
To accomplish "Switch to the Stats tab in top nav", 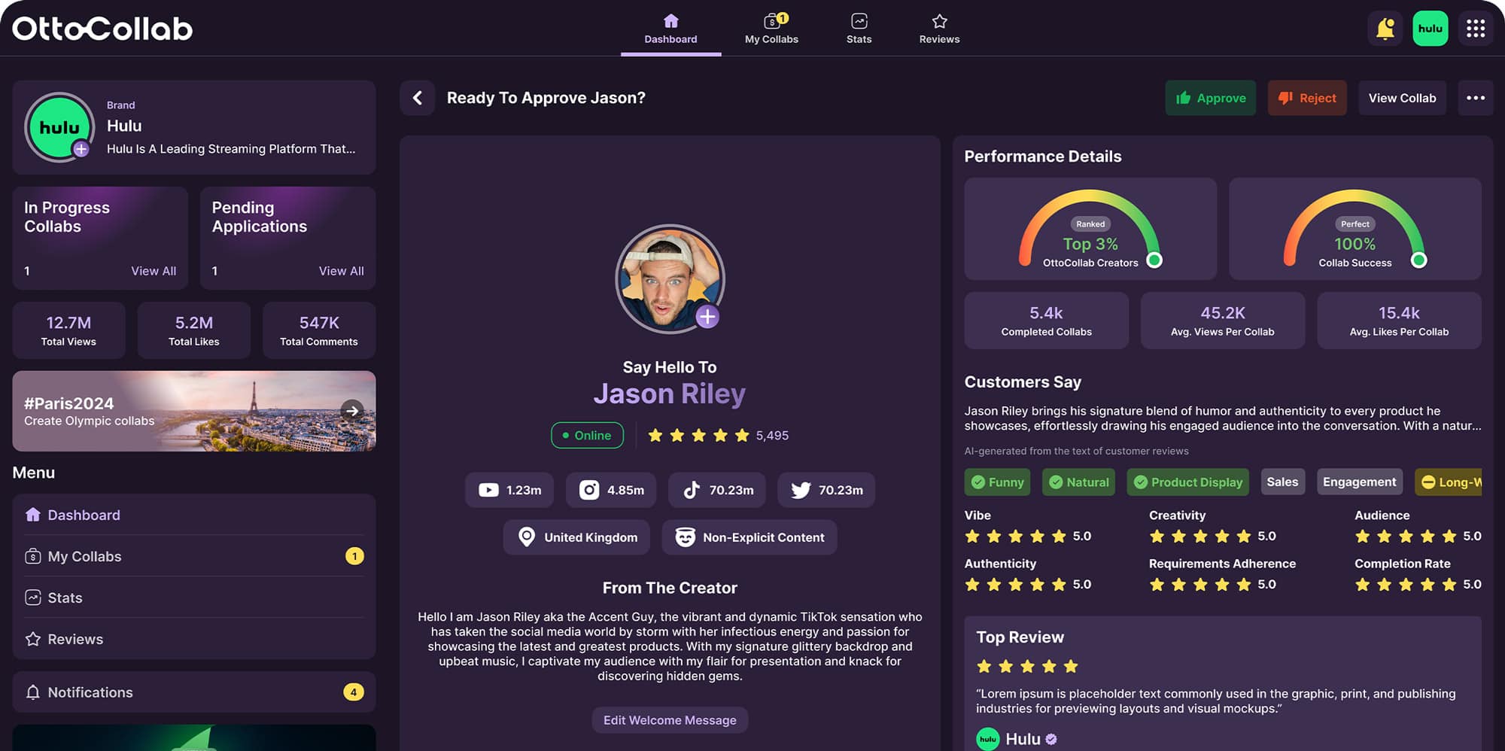I will tap(859, 29).
